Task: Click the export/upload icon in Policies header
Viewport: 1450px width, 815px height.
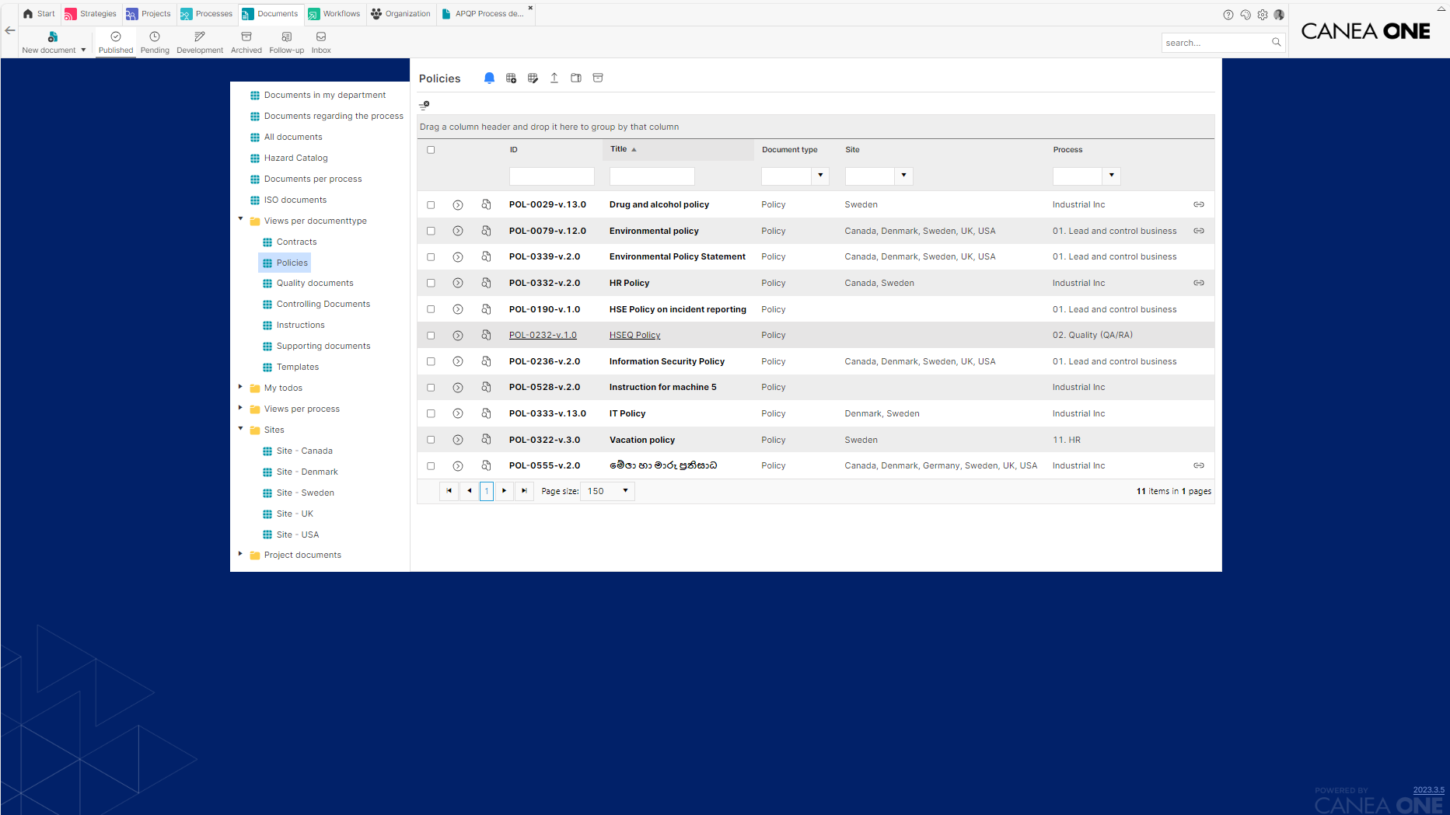Action: point(554,78)
